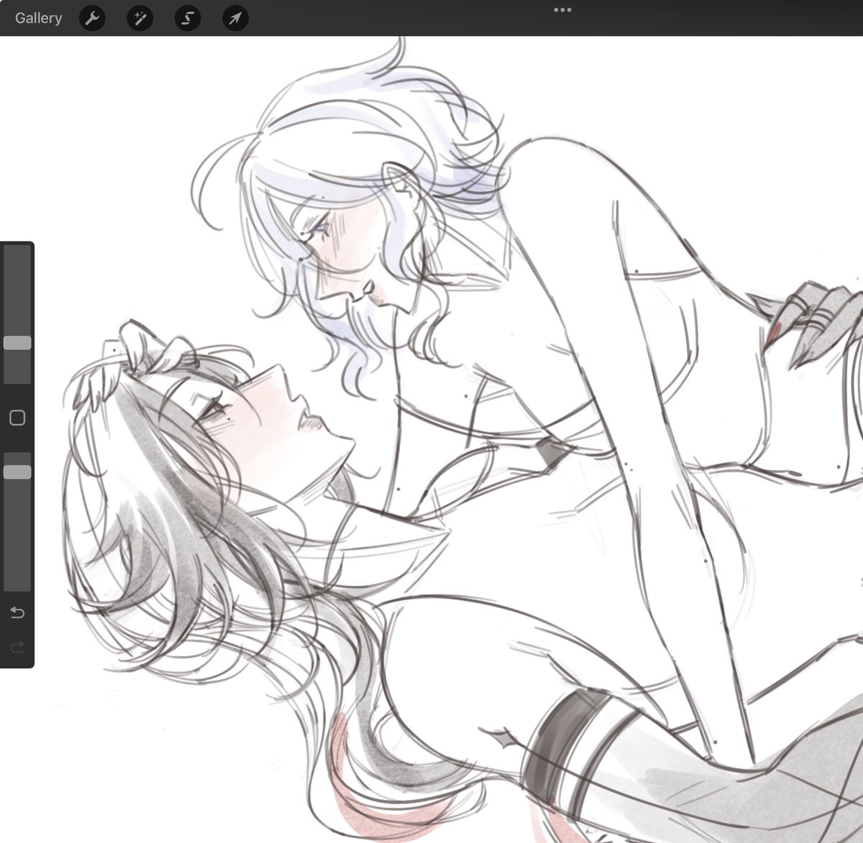Open the Adjustments magic wand menu
Viewport: 863px width, 843px height.
[140, 18]
